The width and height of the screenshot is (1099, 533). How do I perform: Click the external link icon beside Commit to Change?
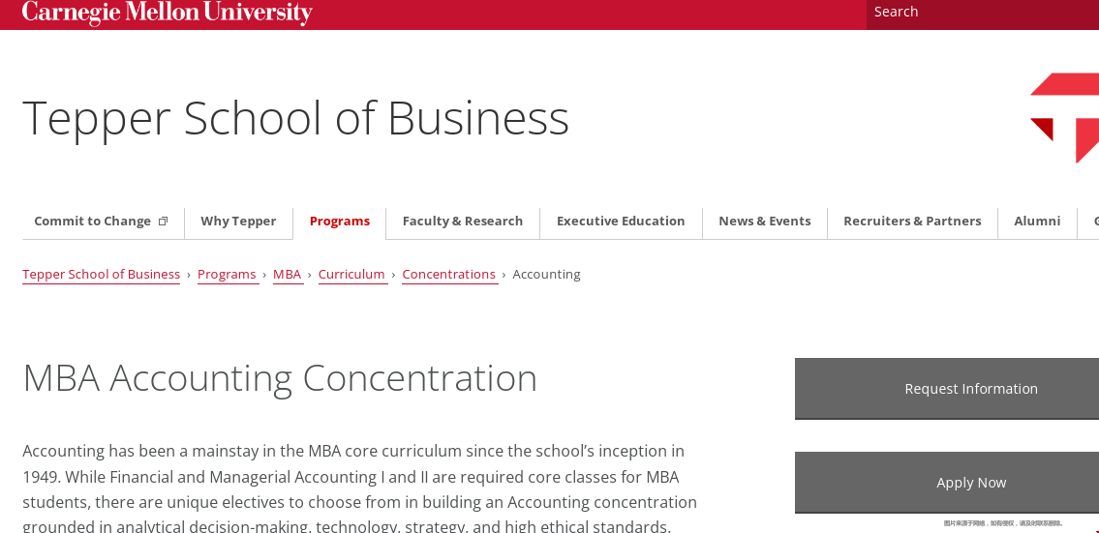[163, 222]
